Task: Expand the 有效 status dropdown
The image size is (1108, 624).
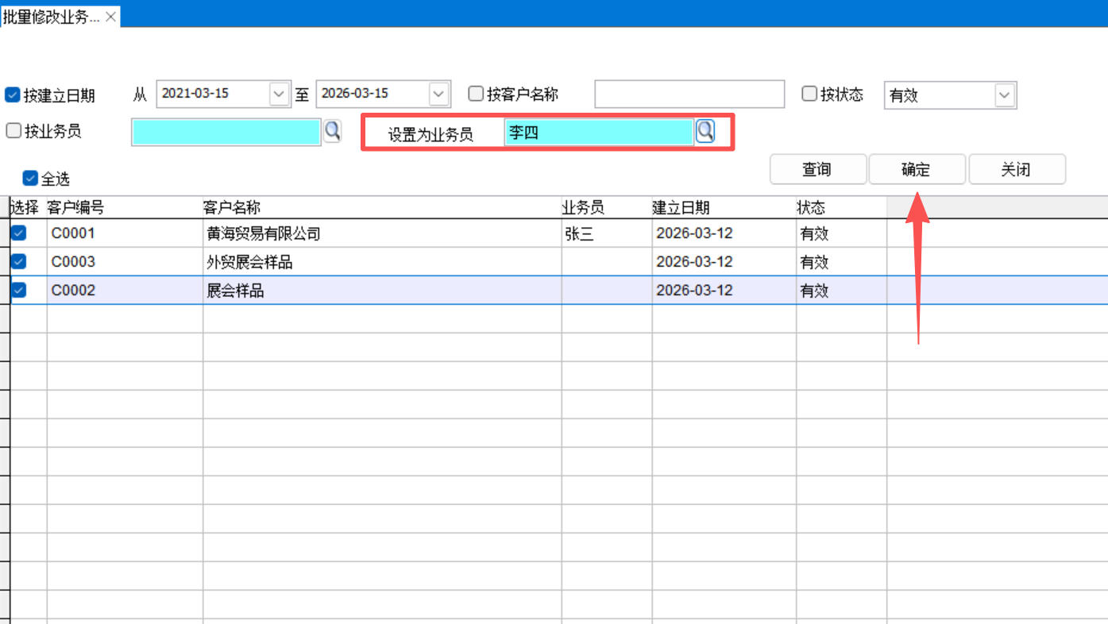Action: [1005, 96]
